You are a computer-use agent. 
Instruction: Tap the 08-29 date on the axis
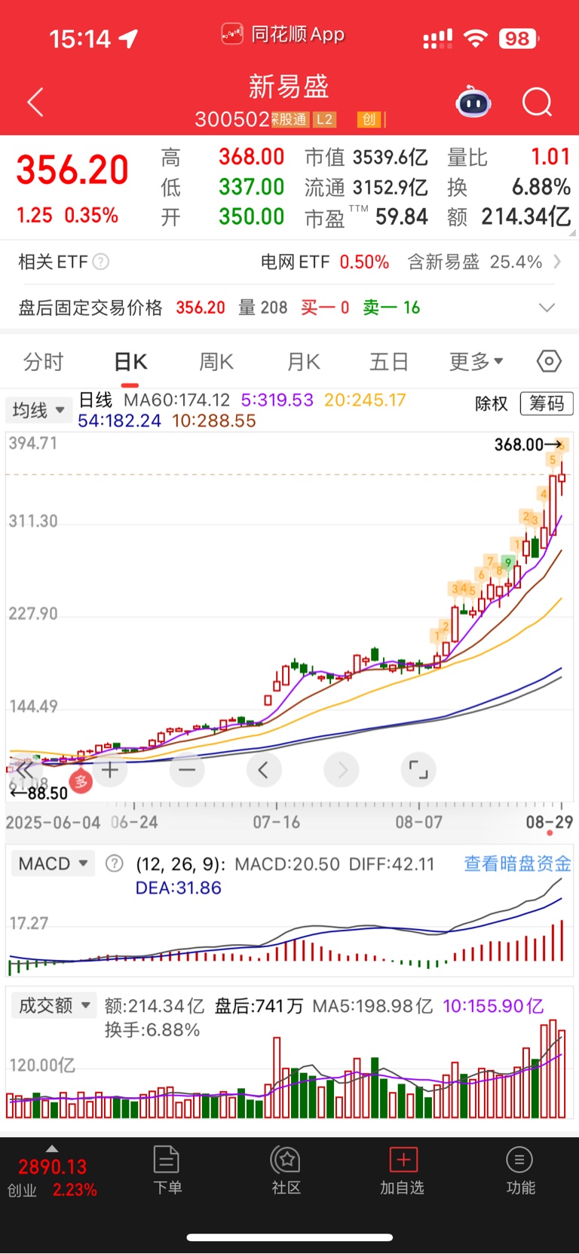(549, 822)
